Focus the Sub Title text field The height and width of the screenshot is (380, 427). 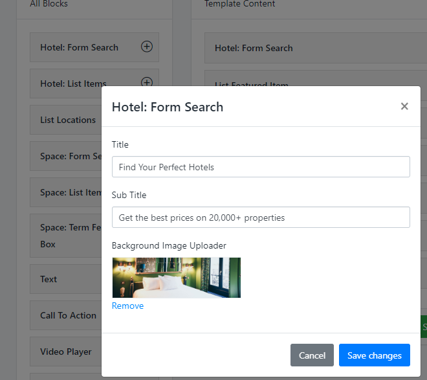tap(261, 218)
